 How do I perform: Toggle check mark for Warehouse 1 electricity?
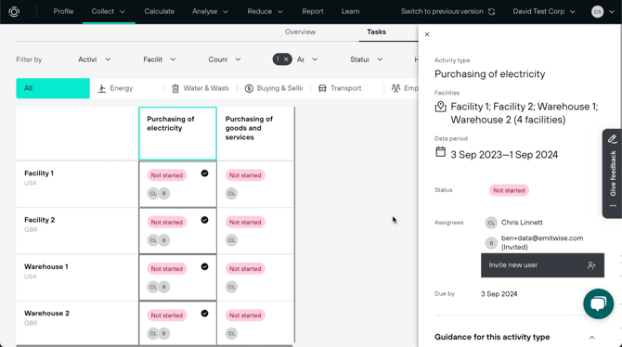pos(204,266)
